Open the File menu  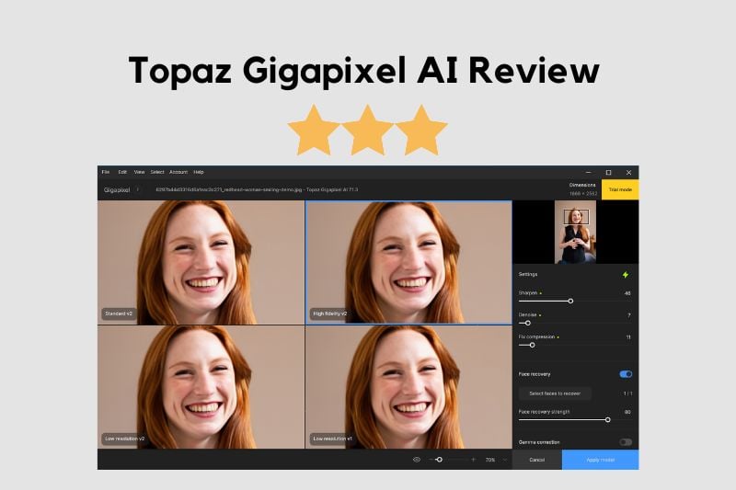coord(106,172)
